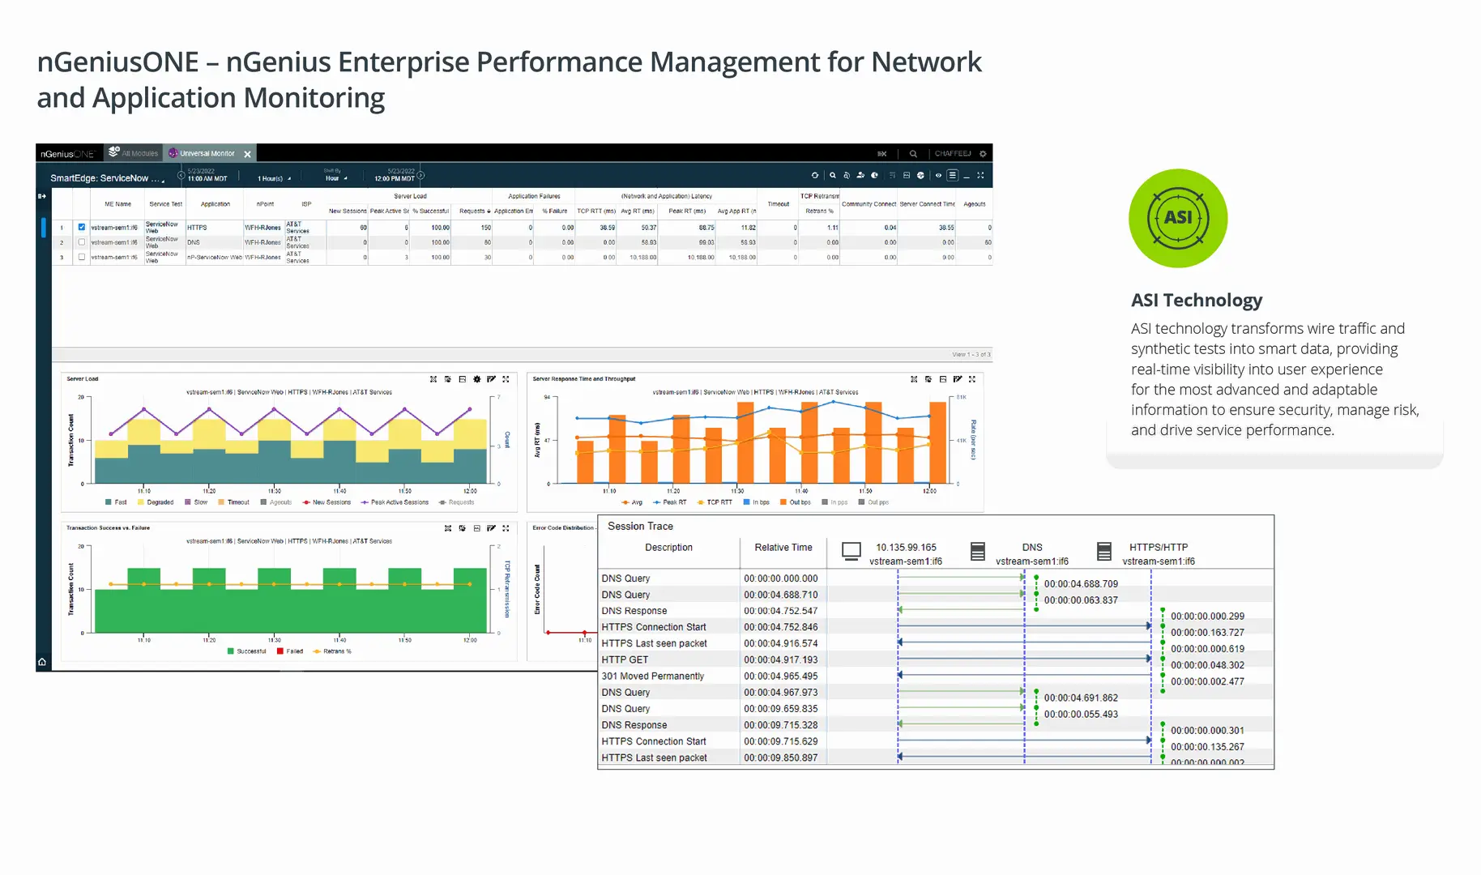Click the ME Name column header
This screenshot has width=1481, height=875.
(x=117, y=204)
